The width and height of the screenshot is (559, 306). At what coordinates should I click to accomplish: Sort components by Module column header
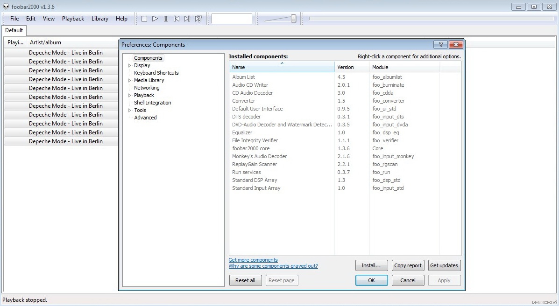click(404, 67)
